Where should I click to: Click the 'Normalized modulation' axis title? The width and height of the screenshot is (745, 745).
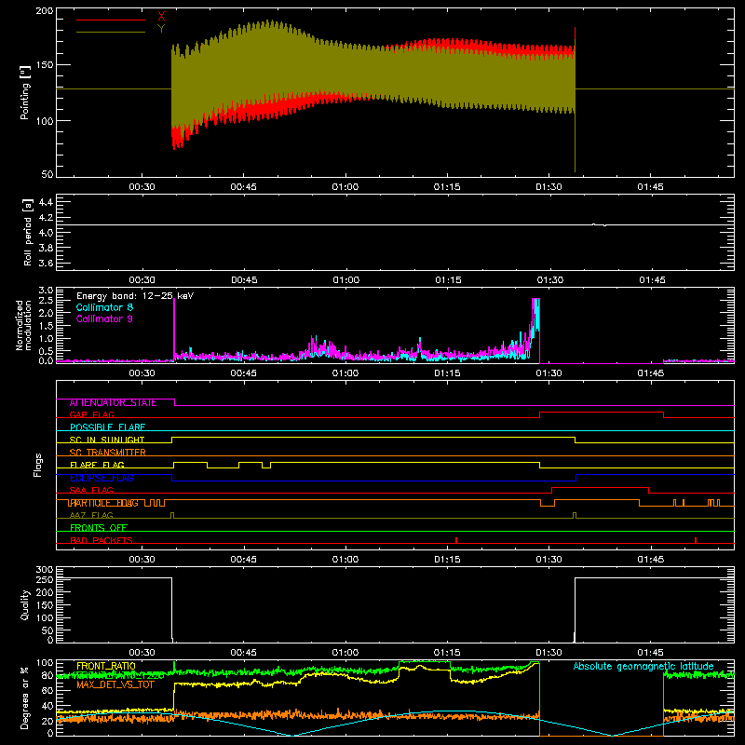23,325
